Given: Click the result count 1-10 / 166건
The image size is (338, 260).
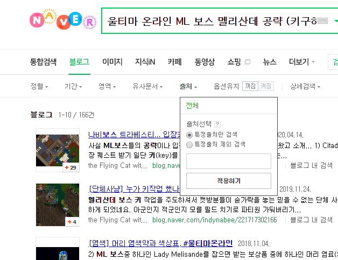Looking at the screenshot, I should pyautogui.click(x=76, y=115).
